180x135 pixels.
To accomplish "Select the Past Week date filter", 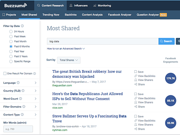I will 11,36.
